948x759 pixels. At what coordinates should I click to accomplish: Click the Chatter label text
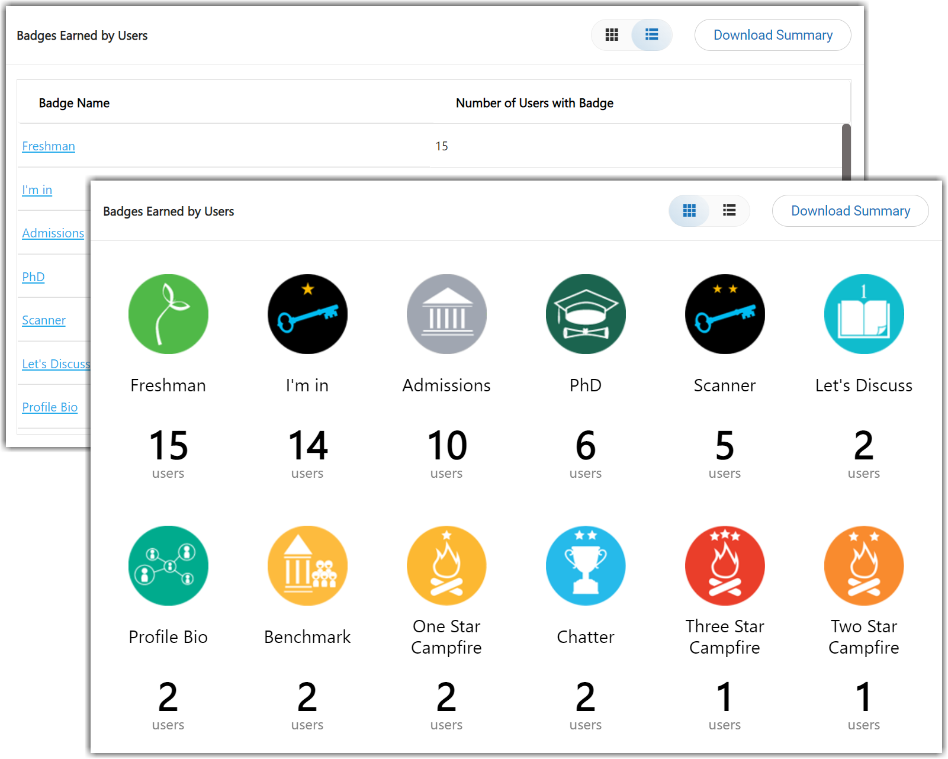point(586,637)
